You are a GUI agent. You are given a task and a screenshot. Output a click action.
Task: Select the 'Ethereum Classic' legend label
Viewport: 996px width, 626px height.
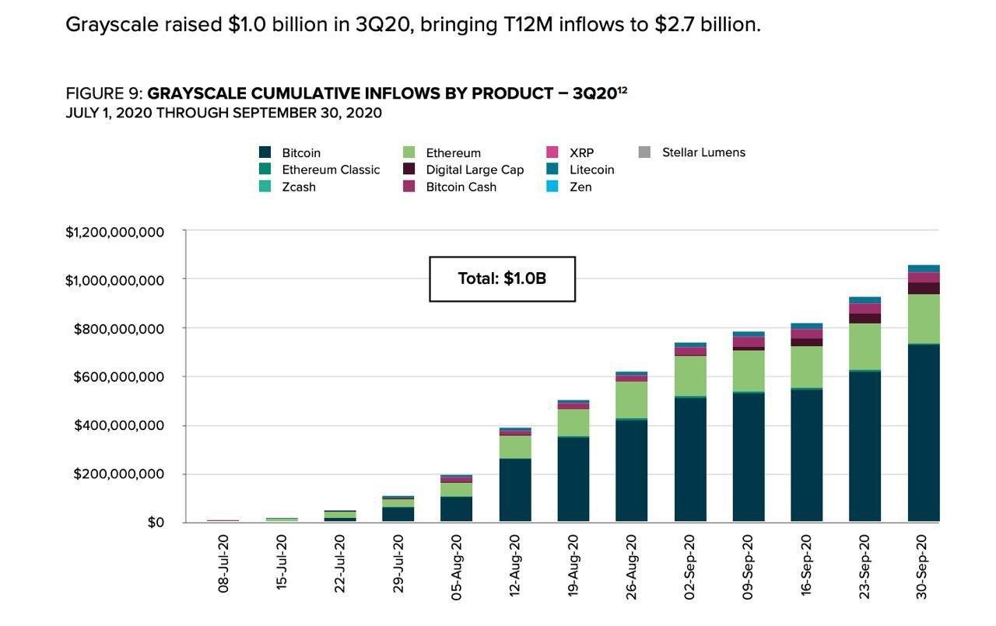point(331,170)
